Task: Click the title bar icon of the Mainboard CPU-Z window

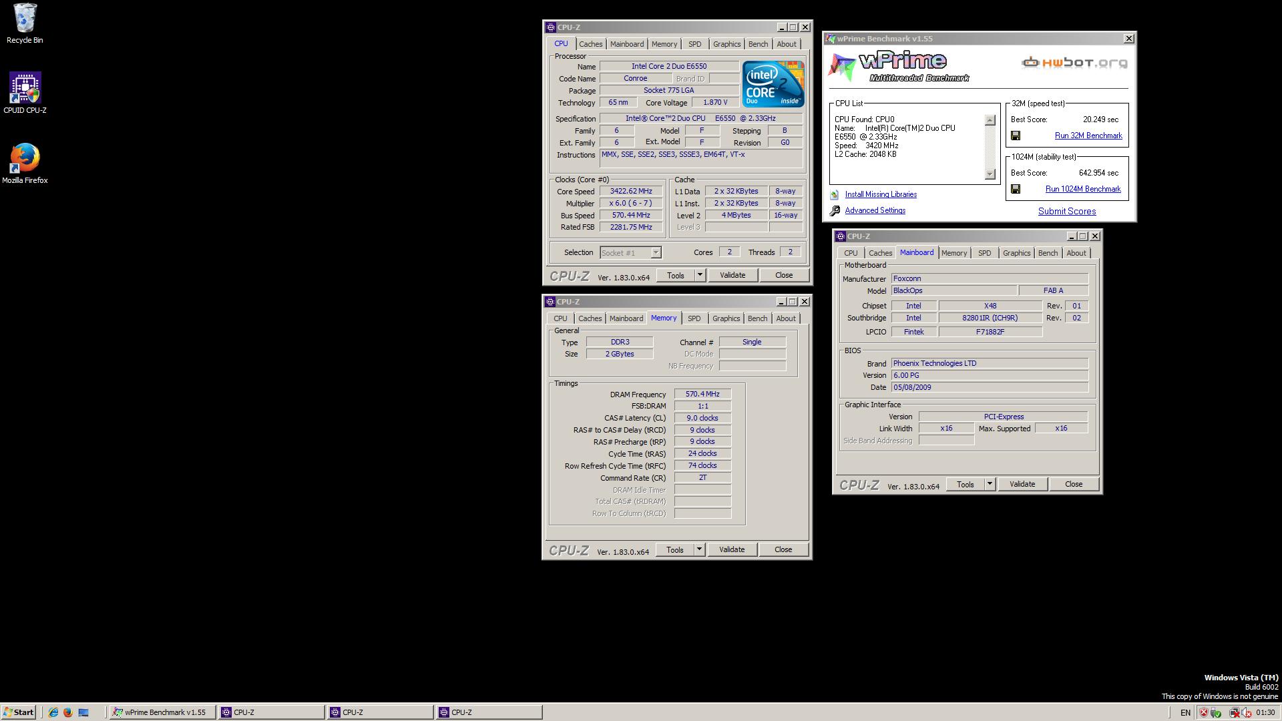Action: 840,236
